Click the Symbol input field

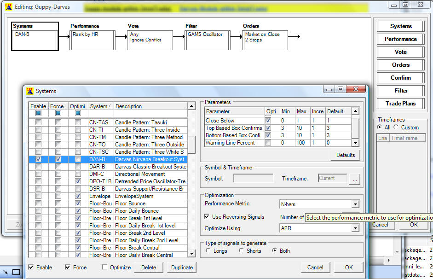(x=253, y=179)
